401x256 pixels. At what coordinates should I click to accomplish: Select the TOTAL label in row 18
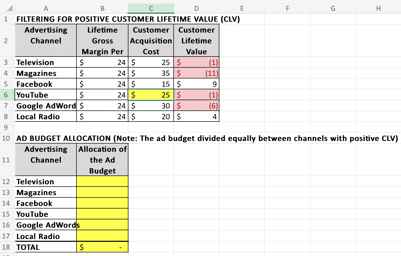tap(46, 247)
